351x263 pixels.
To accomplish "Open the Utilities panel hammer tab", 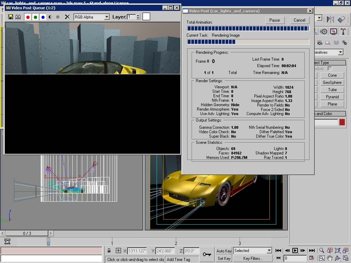I will (343, 32).
